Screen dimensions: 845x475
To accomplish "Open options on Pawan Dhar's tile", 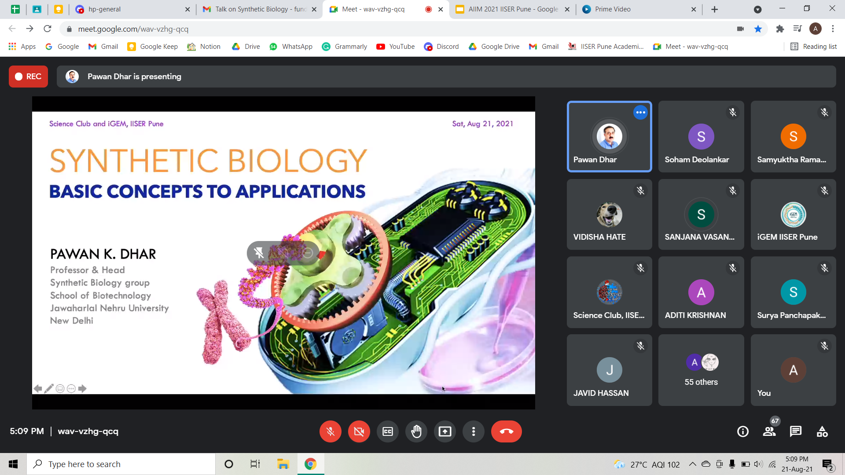I will [640, 113].
